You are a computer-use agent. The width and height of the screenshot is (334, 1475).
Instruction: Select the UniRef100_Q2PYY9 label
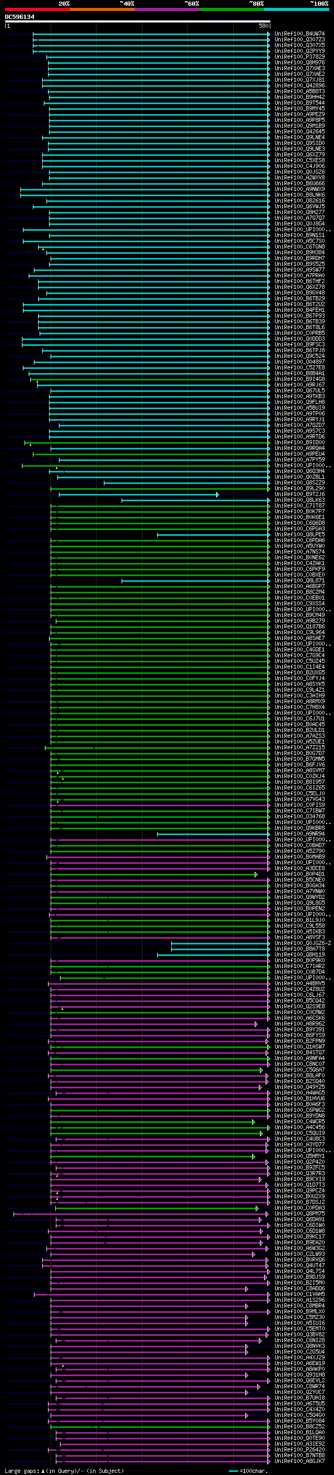pos(300,51)
